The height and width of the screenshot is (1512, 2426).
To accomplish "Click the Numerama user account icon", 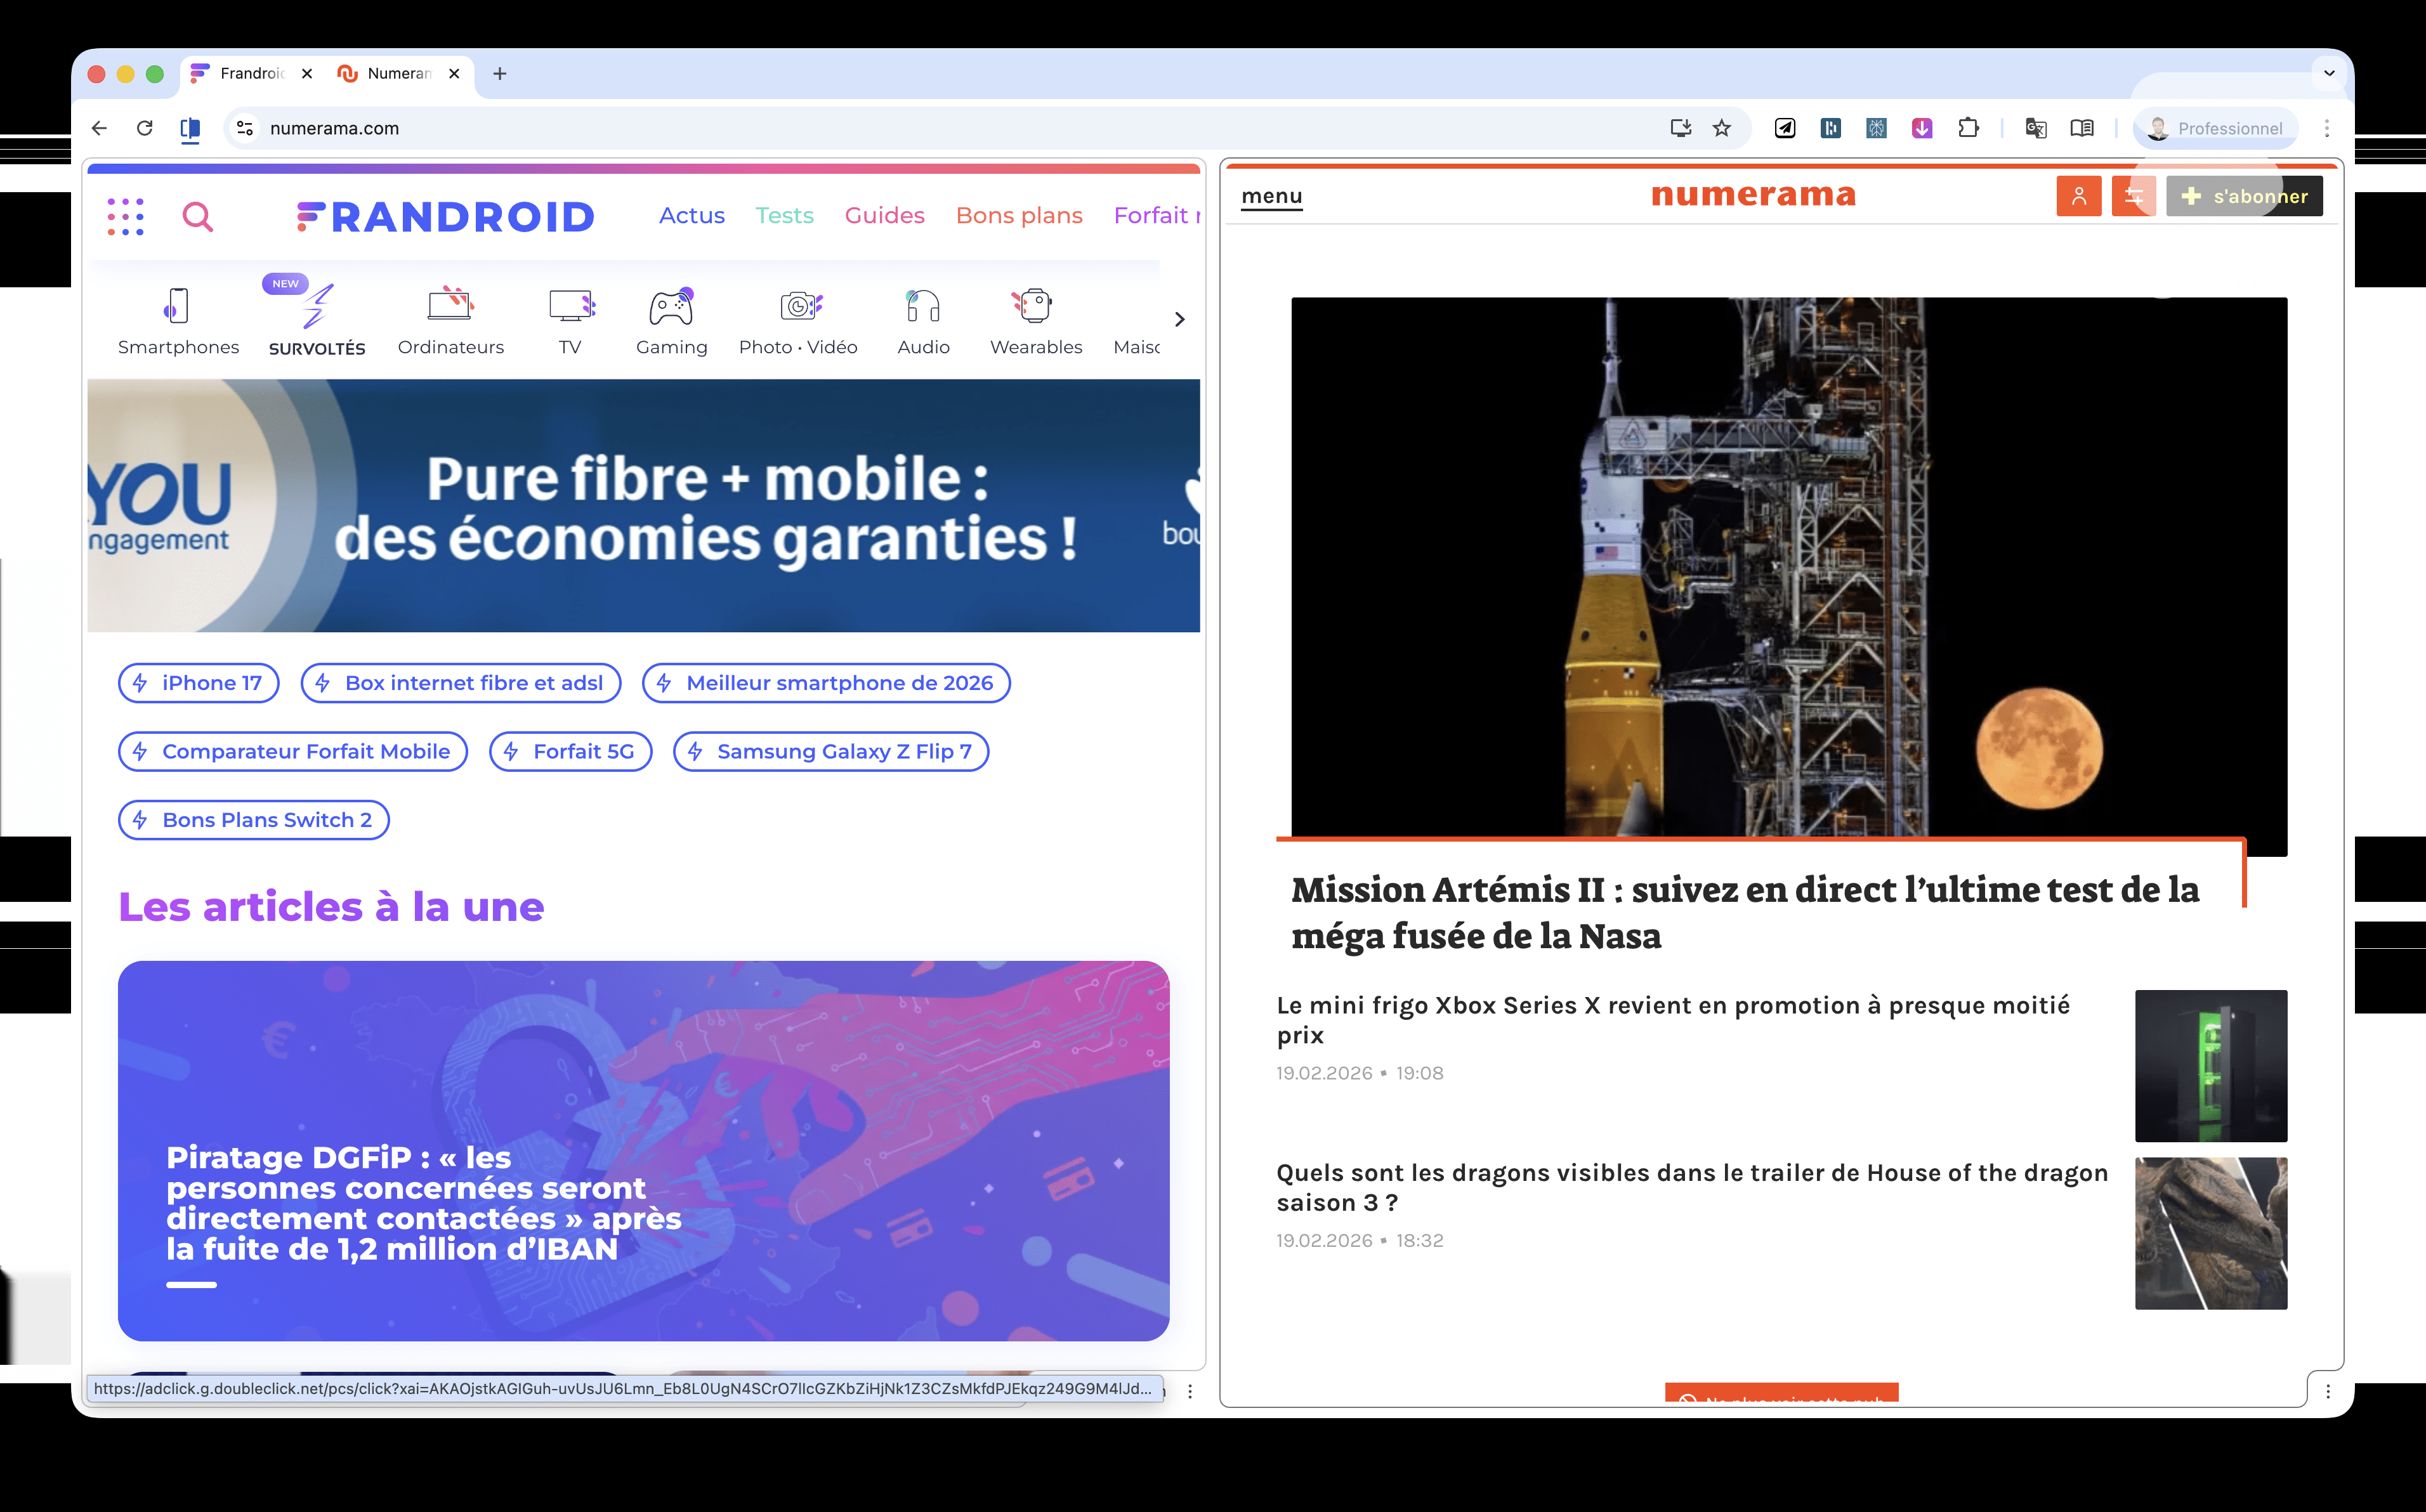I will pos(2078,196).
